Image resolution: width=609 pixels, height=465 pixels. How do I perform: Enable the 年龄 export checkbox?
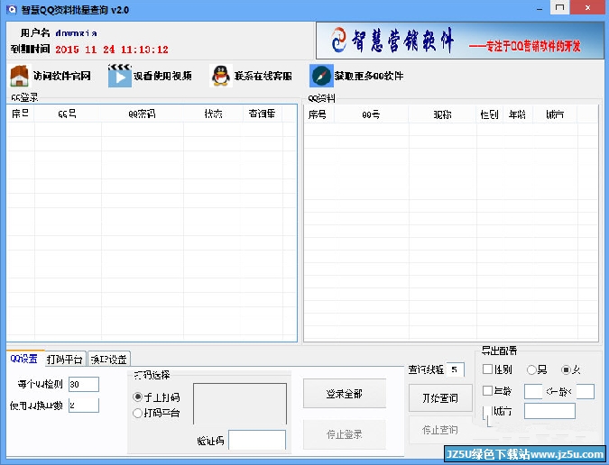487,390
